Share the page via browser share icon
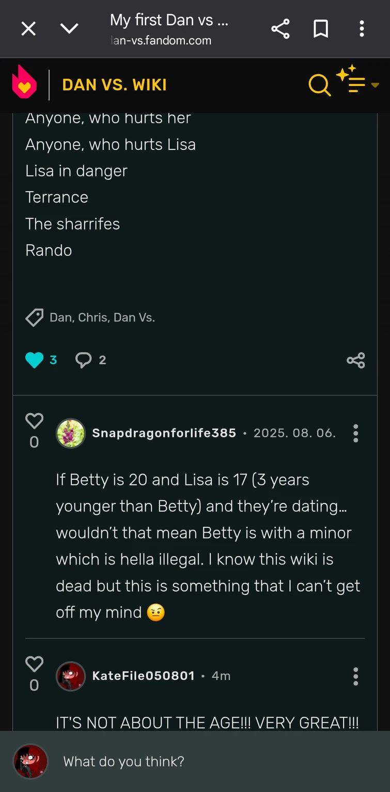Viewport: 390px width, 792px height. [x=280, y=29]
